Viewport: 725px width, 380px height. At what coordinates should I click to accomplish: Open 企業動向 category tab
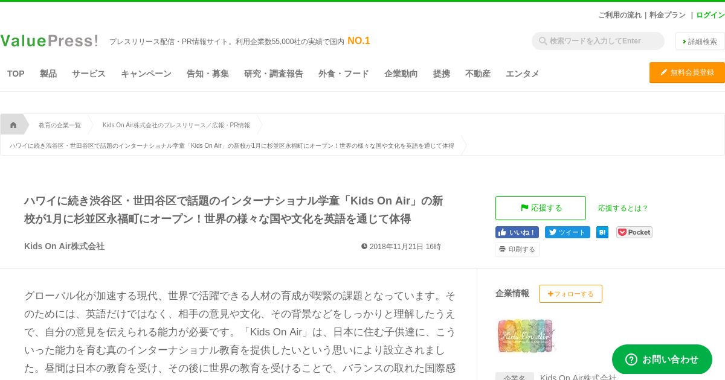point(401,74)
